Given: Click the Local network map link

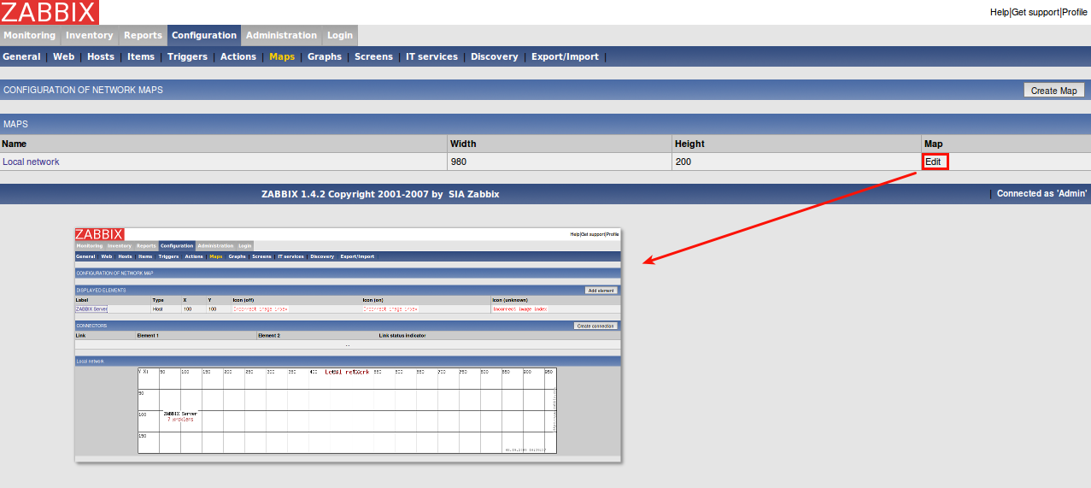Looking at the screenshot, I should tap(32, 162).
